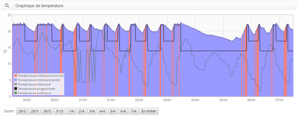The width and height of the screenshot is (297, 117).
Task: Click the 30/03 x-axis date label
Action: point(55,100)
